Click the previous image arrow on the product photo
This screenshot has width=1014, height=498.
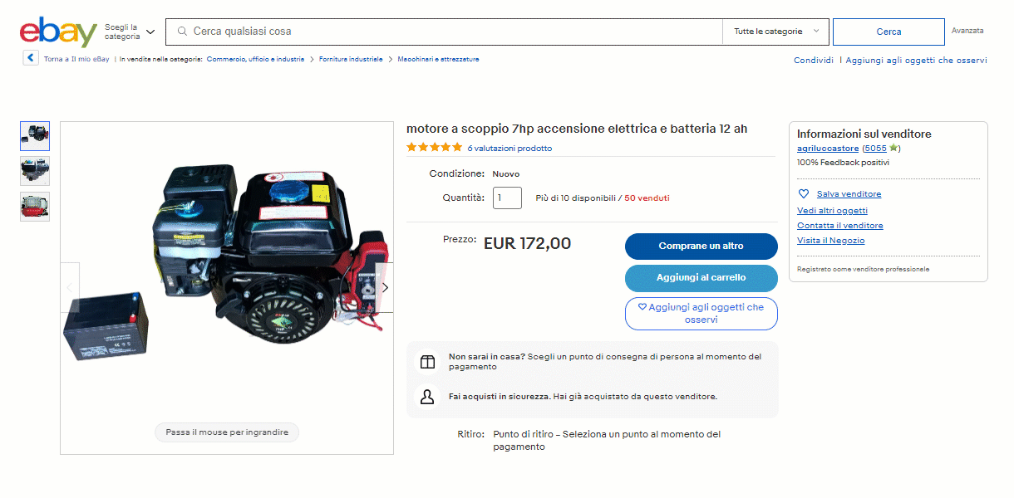pos(70,288)
